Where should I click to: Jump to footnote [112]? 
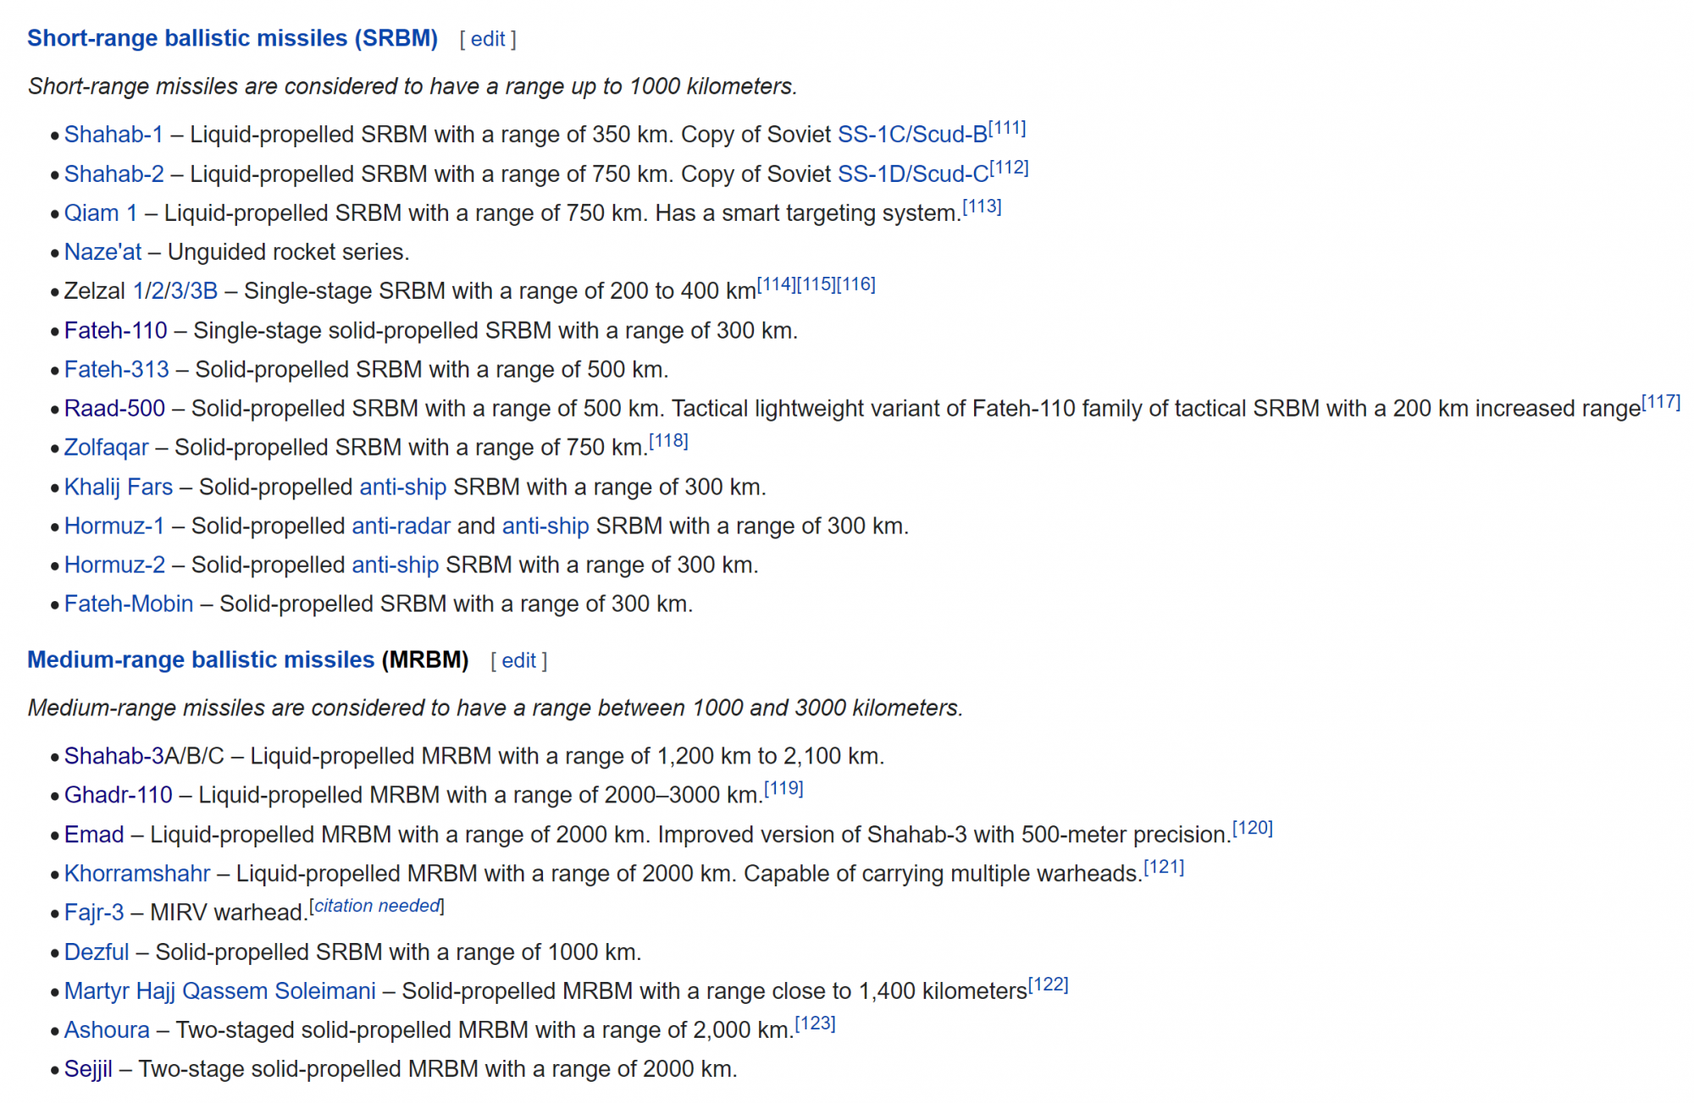pos(1010,167)
